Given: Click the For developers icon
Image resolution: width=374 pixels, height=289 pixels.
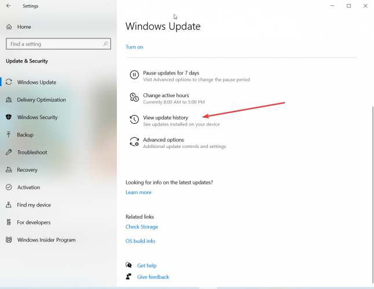Looking at the screenshot, I should coord(9,222).
